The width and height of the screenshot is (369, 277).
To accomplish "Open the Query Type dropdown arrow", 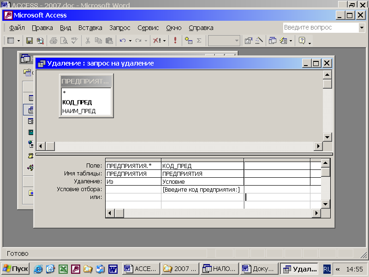I will (165, 41).
